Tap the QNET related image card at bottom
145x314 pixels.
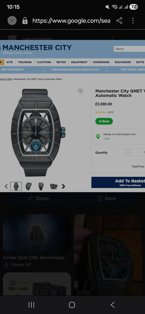click(37, 284)
